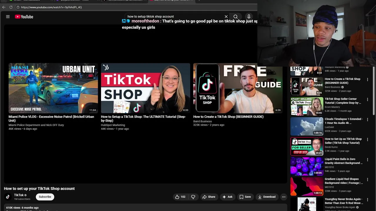Download the video

coord(267,197)
